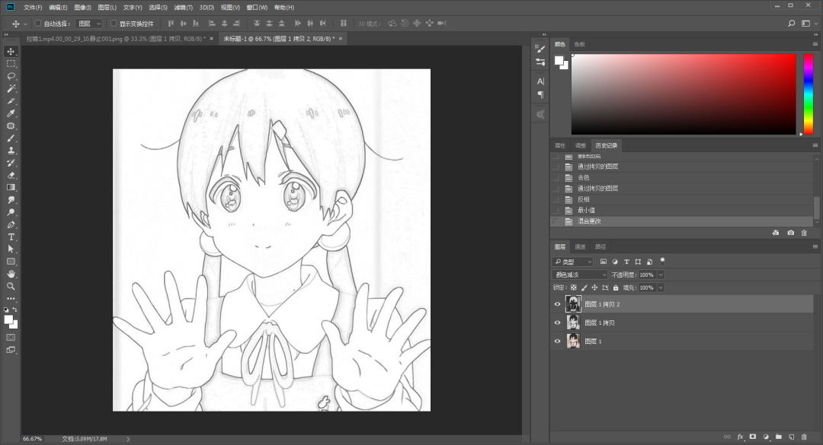823x445 pixels.
Task: Toggle Quick Mask mode icon
Action: (x=11, y=338)
